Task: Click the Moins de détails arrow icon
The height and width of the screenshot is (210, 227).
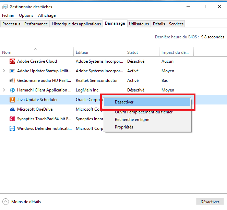Action: click(5, 202)
